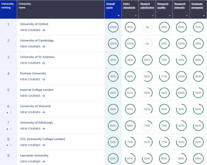Click the sort arrow under Entry standards
This screenshot has height=165, width=207.
click(136, 16)
